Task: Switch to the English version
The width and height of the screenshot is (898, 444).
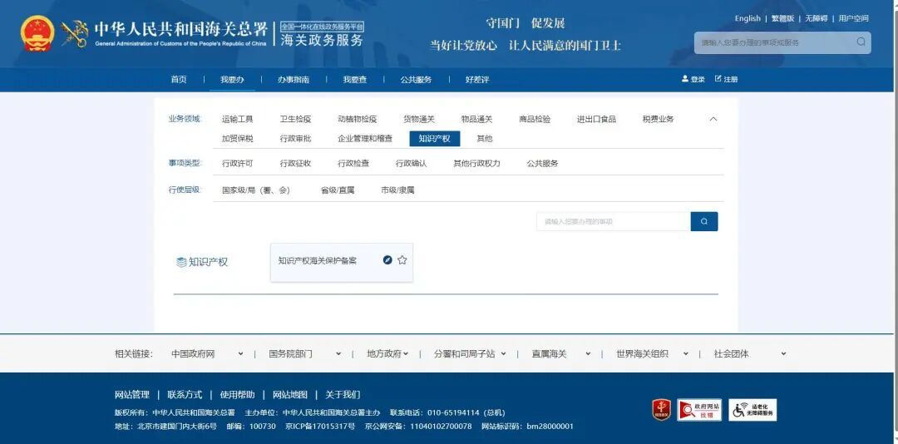Action: [x=748, y=18]
